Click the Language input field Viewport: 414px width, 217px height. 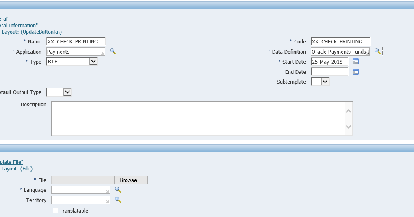point(80,190)
